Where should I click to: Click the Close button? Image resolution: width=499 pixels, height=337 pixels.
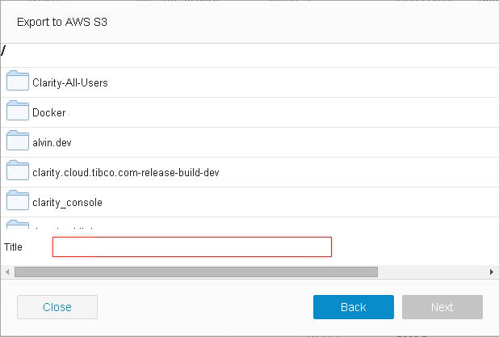[x=57, y=307]
